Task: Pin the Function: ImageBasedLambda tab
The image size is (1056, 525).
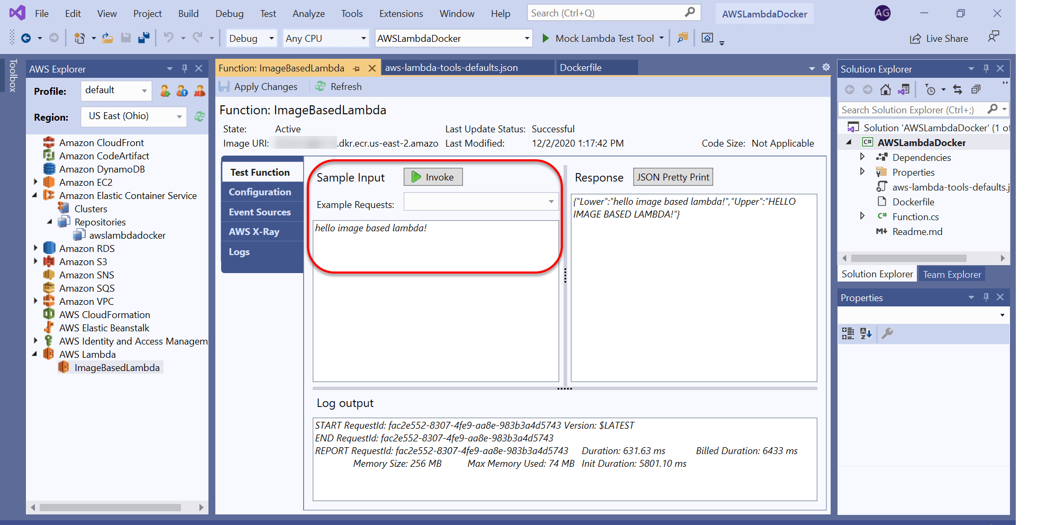Action: (x=357, y=68)
